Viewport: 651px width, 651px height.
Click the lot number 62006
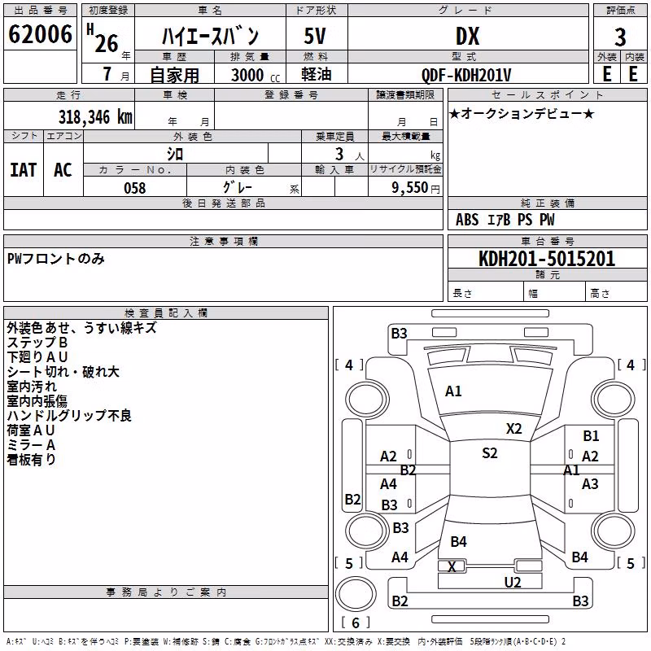point(40,34)
